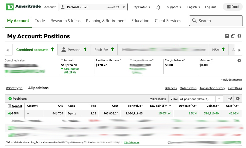Switch to Asset type view
This screenshot has width=246, height=148.
pyautogui.click(x=14, y=88)
